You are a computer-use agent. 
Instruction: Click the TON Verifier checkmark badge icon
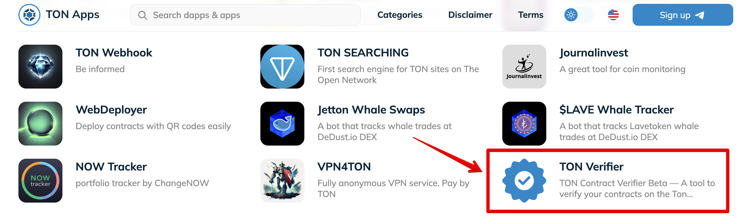click(x=524, y=181)
